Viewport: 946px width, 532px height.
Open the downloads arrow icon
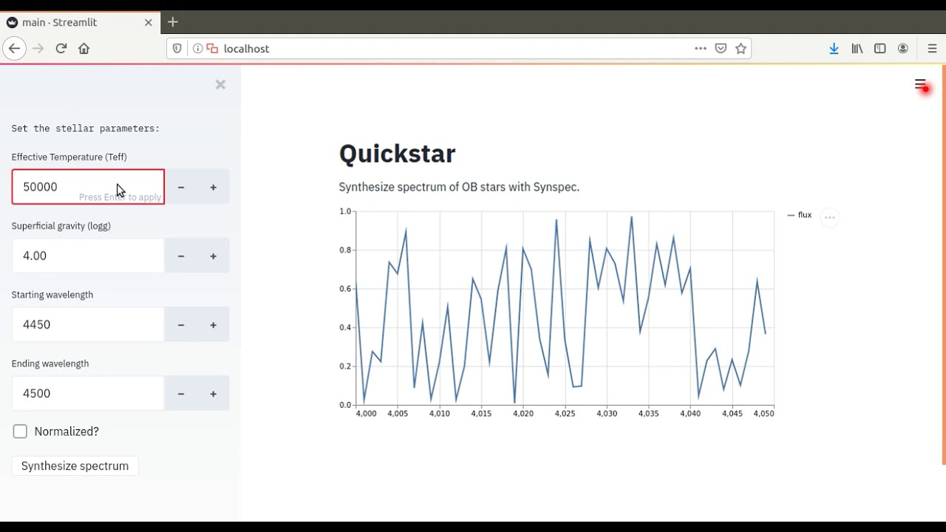tap(834, 49)
